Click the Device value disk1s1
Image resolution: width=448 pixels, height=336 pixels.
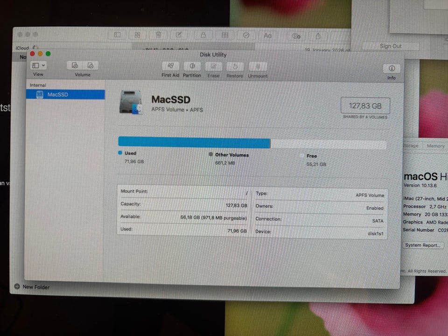point(375,234)
